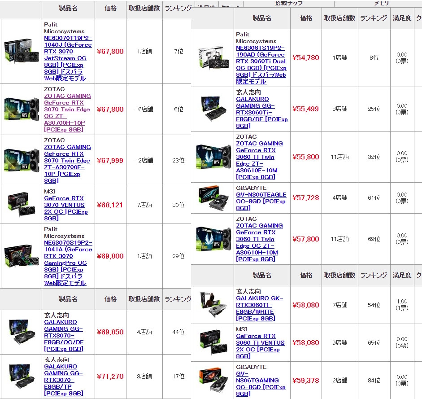Screen dimensions: 422x399
Task: Click the ¥55,800 price
Action: (x=306, y=157)
